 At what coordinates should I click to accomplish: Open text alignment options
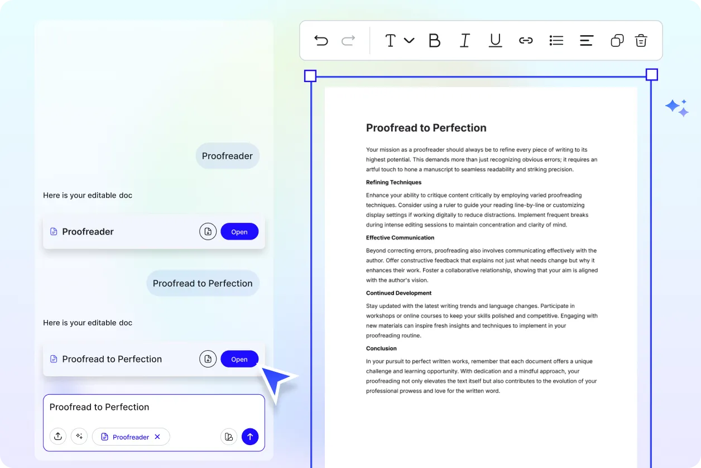point(586,40)
